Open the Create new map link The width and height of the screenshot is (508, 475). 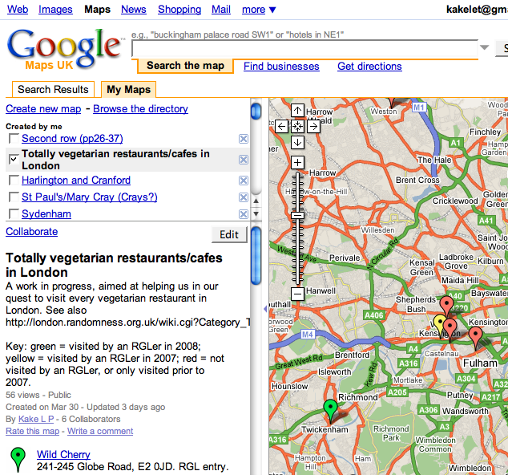click(x=43, y=109)
